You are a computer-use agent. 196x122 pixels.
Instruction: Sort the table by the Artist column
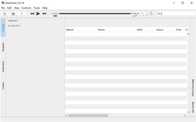pos(139,30)
